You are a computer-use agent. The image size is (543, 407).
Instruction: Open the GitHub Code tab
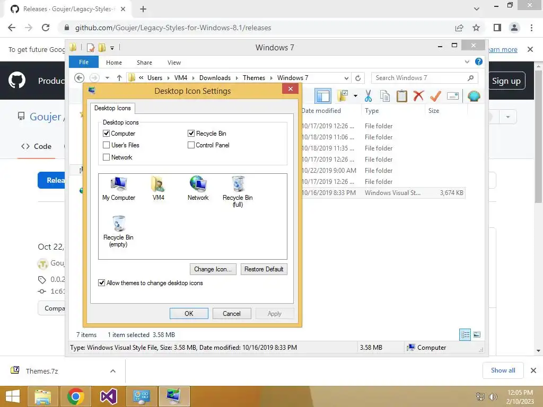37,146
